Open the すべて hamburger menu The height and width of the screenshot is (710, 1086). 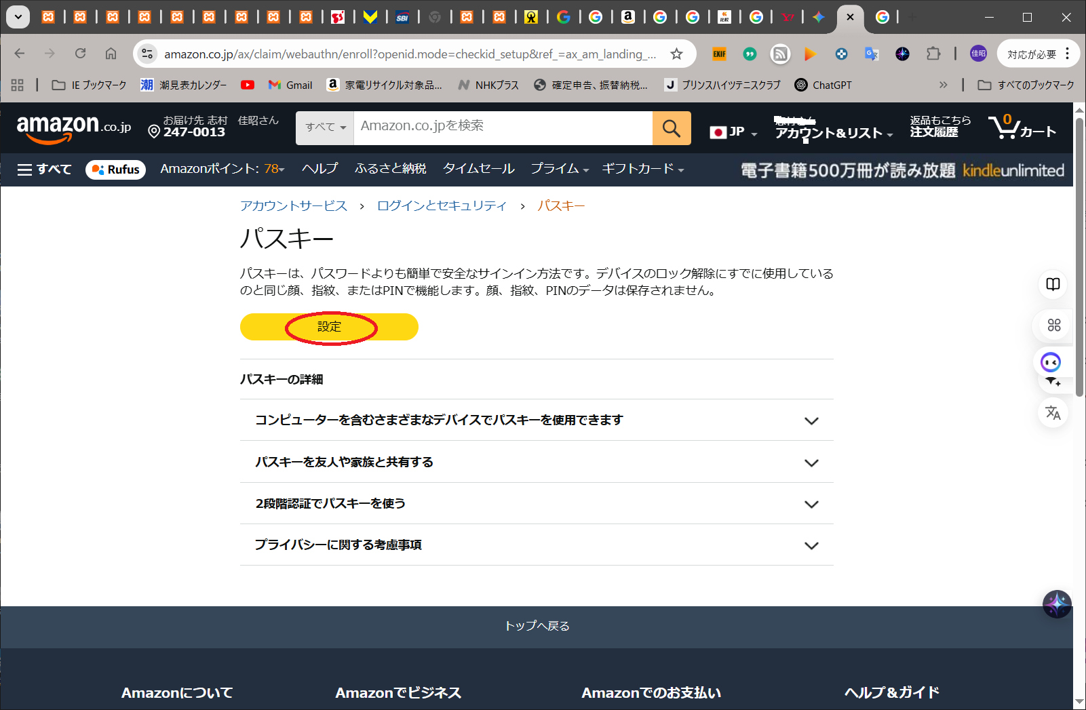click(44, 170)
